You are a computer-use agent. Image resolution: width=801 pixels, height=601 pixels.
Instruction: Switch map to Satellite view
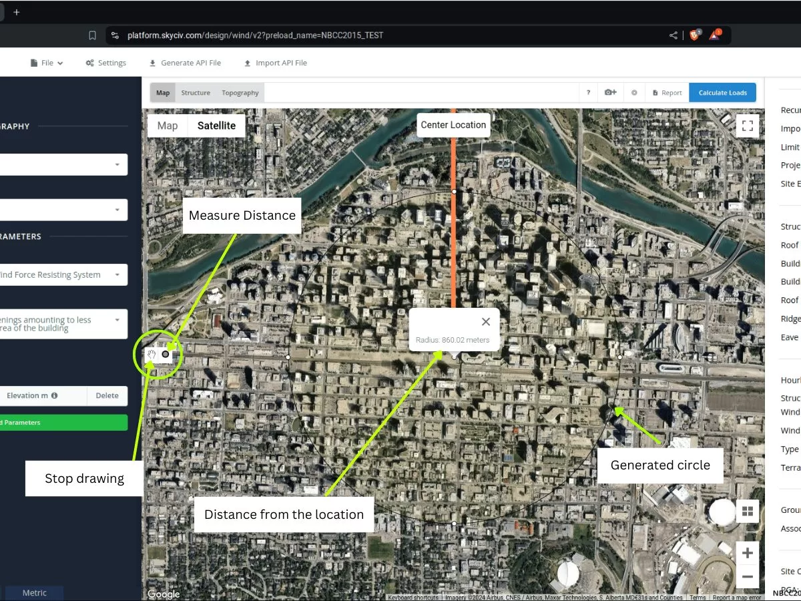pyautogui.click(x=216, y=126)
